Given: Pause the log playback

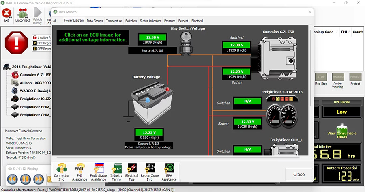Looking at the screenshot, I should [25, 179].
